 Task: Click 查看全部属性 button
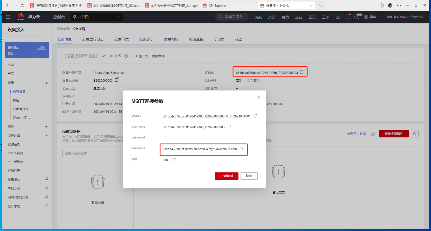[394, 134]
